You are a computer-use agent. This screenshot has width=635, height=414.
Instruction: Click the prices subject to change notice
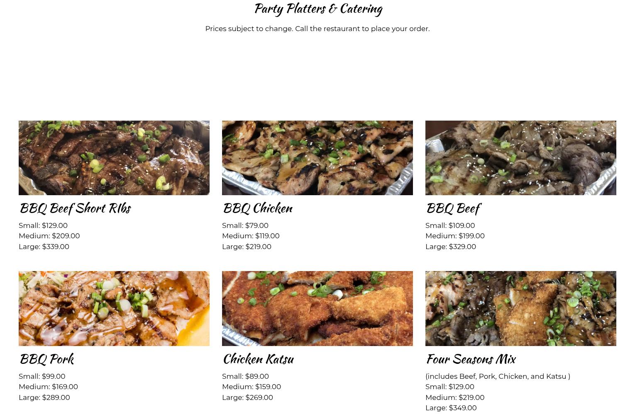pyautogui.click(x=317, y=29)
